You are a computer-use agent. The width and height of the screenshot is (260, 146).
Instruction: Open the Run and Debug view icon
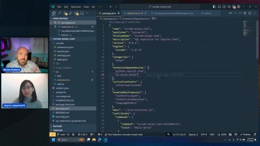(x=71, y=13)
